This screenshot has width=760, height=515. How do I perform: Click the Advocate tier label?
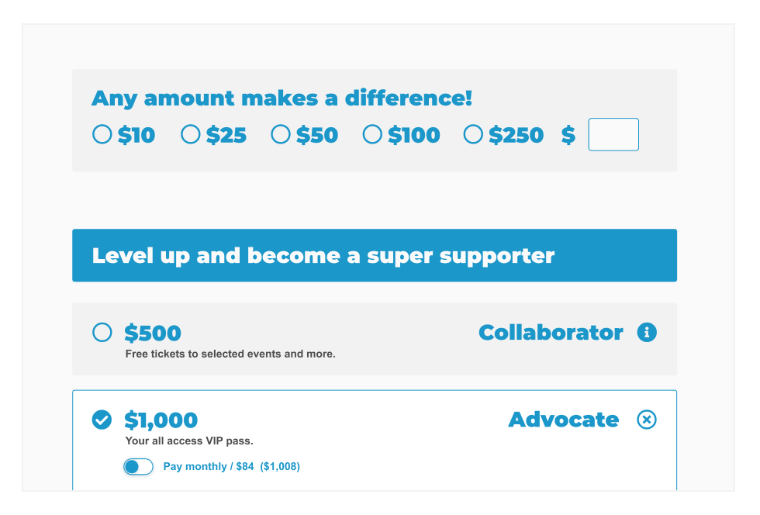point(564,420)
